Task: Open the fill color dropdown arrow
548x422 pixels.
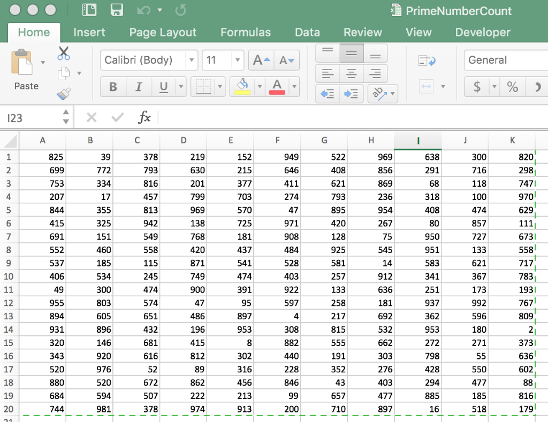Action: click(261, 86)
